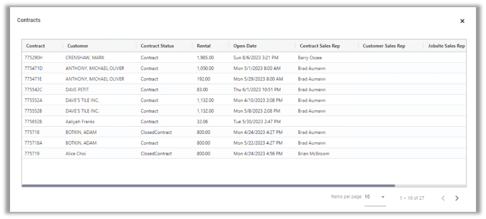Select contract row 775542C for DAVE PETIT
The height and width of the screenshot is (219, 486).
click(x=33, y=90)
